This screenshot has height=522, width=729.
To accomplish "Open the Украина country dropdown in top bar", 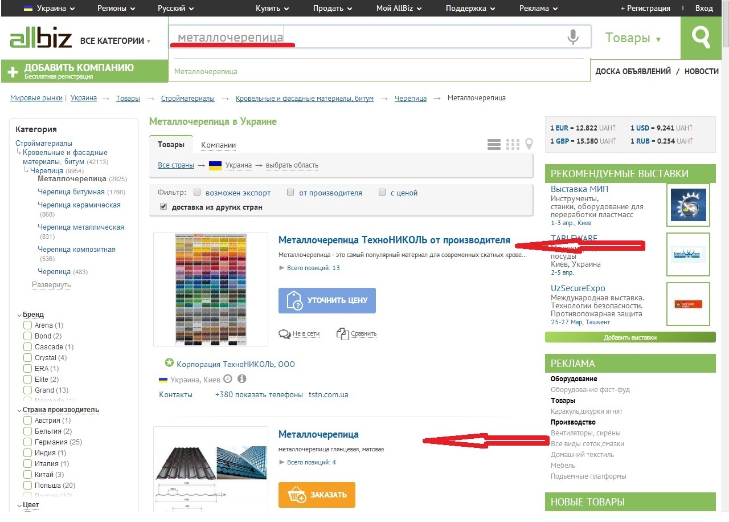I will tap(49, 8).
